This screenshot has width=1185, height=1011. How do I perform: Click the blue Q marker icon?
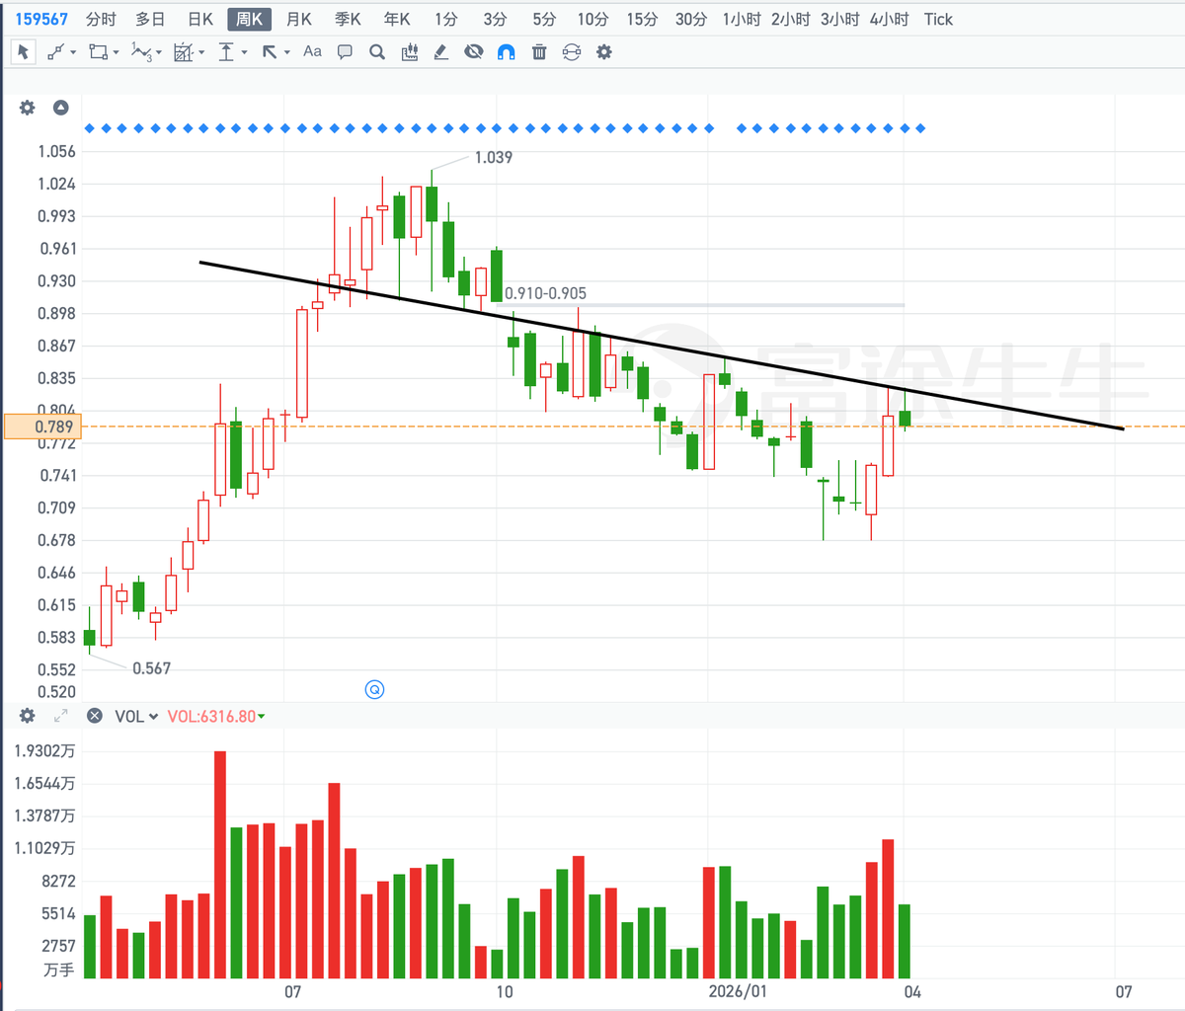[x=374, y=689]
